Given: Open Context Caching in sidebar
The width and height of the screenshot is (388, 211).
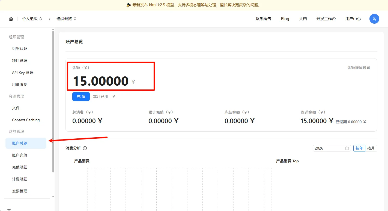Looking at the screenshot, I should click(26, 120).
